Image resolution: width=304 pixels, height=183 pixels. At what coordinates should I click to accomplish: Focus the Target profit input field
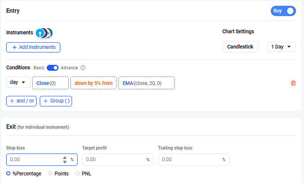tap(118, 160)
